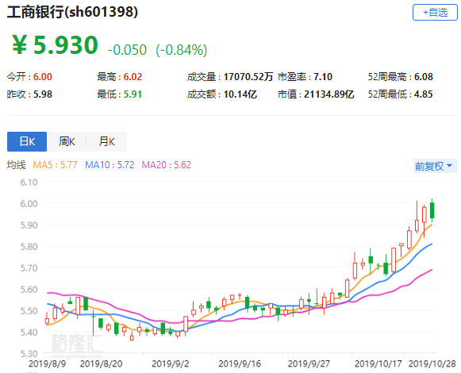Select MA10 : 5.72 moving average label
461x373 pixels.
point(109,165)
